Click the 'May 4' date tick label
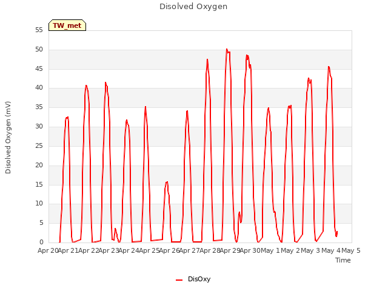This screenshot has width=388, height=291. [331, 250]
